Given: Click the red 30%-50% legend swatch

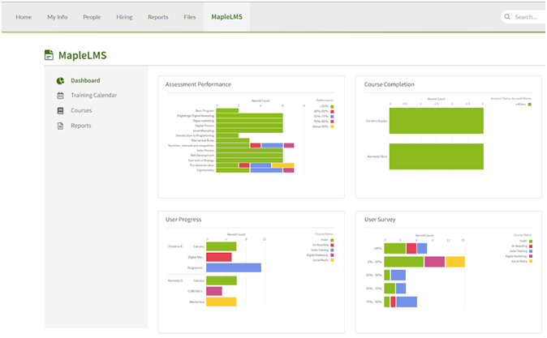Looking at the screenshot, I should click(332, 112).
